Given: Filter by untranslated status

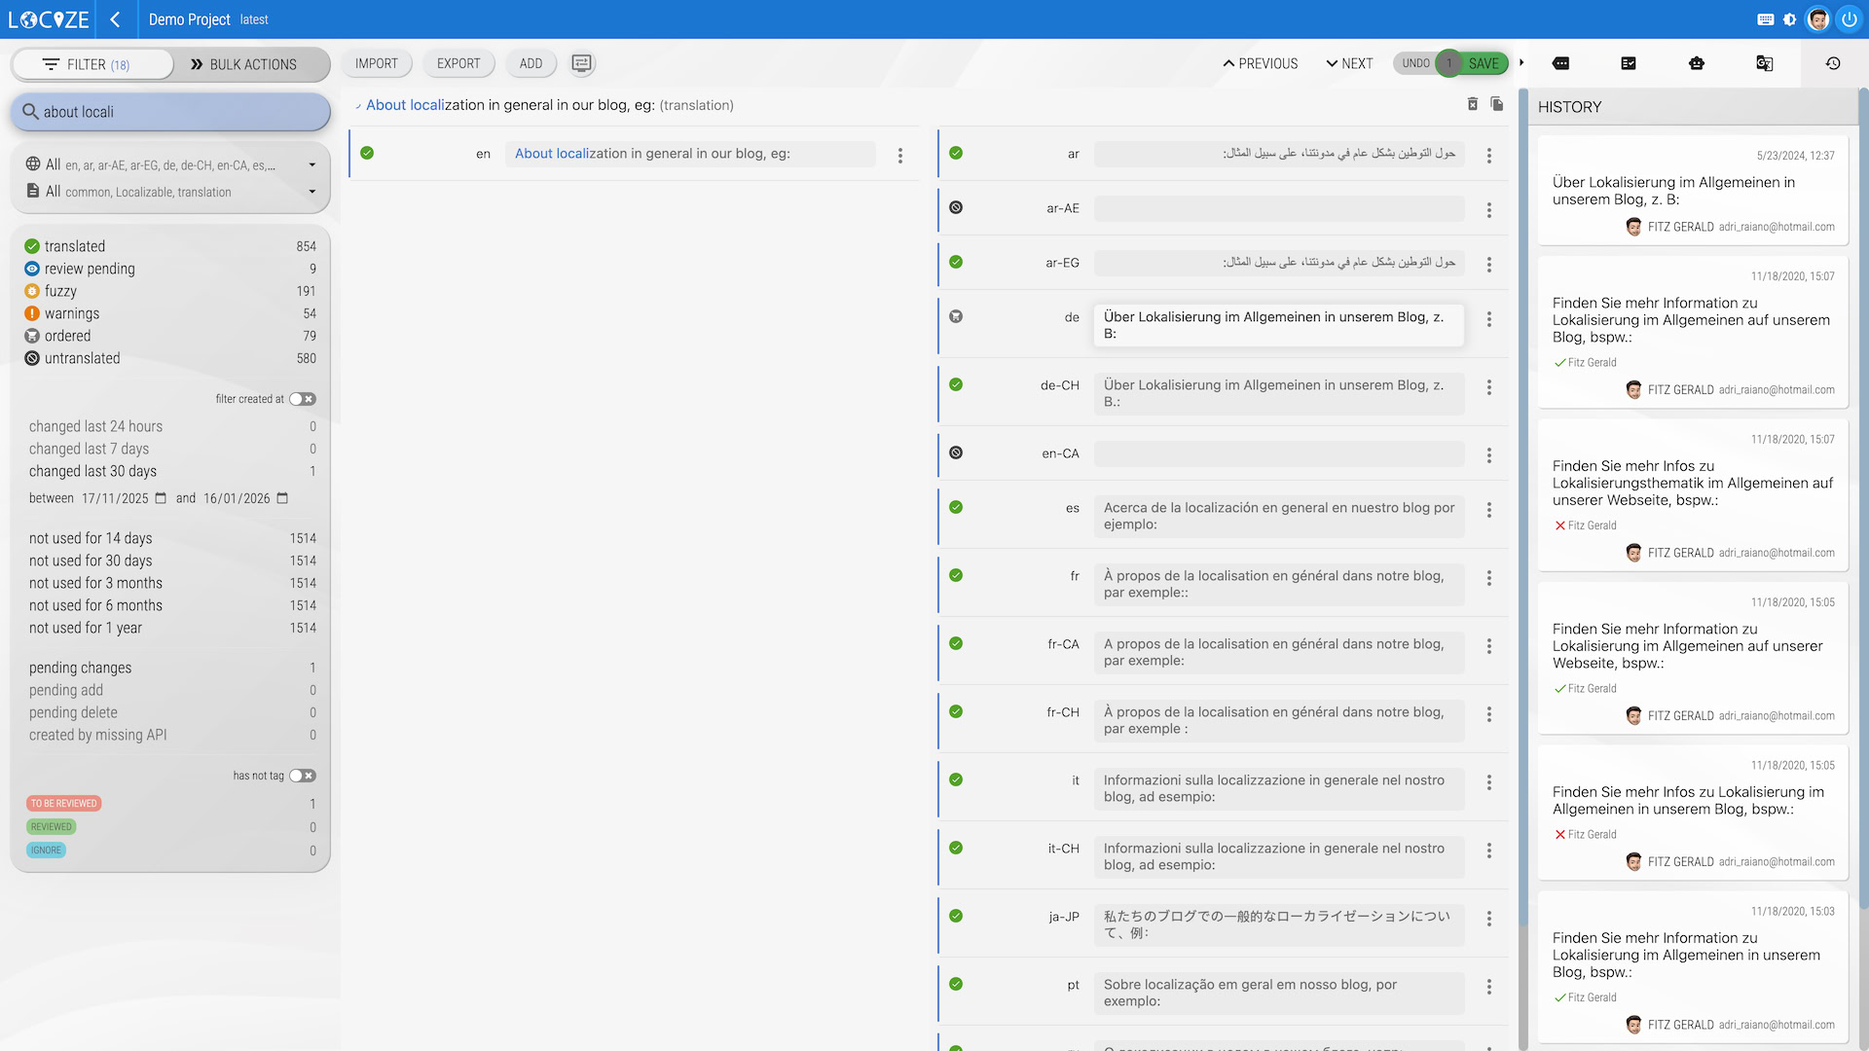Looking at the screenshot, I should tap(82, 358).
